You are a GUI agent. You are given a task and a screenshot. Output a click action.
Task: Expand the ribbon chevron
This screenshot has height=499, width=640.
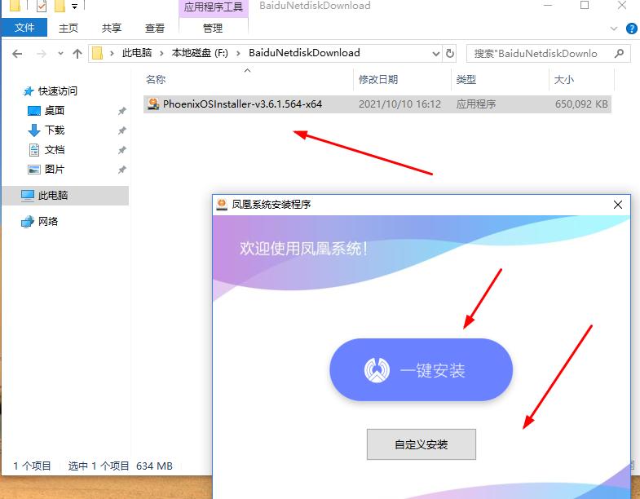click(x=613, y=29)
